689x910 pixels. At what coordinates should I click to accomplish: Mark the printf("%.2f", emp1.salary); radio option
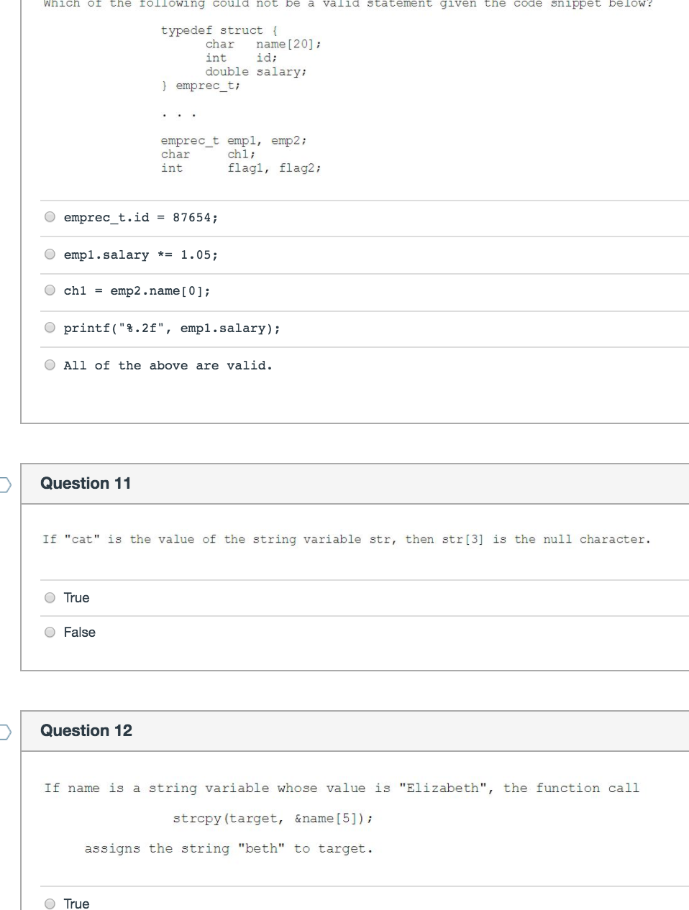pyautogui.click(x=50, y=328)
